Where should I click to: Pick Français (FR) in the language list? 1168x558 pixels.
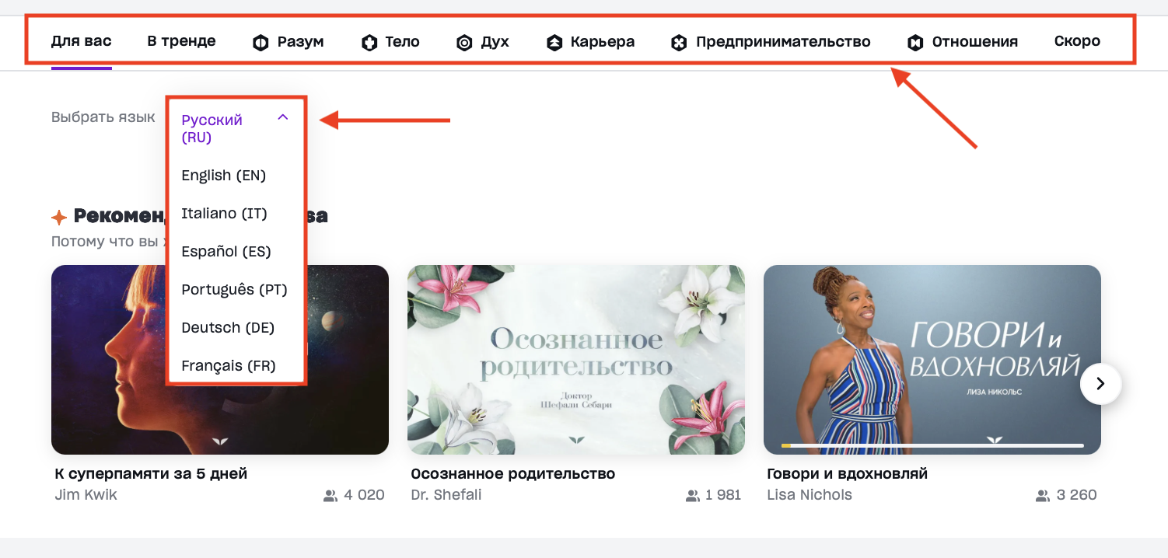coord(229,365)
